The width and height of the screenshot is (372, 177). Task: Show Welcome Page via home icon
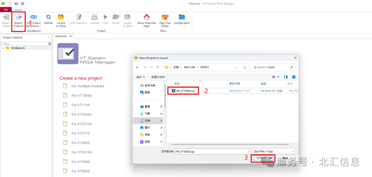(147, 17)
